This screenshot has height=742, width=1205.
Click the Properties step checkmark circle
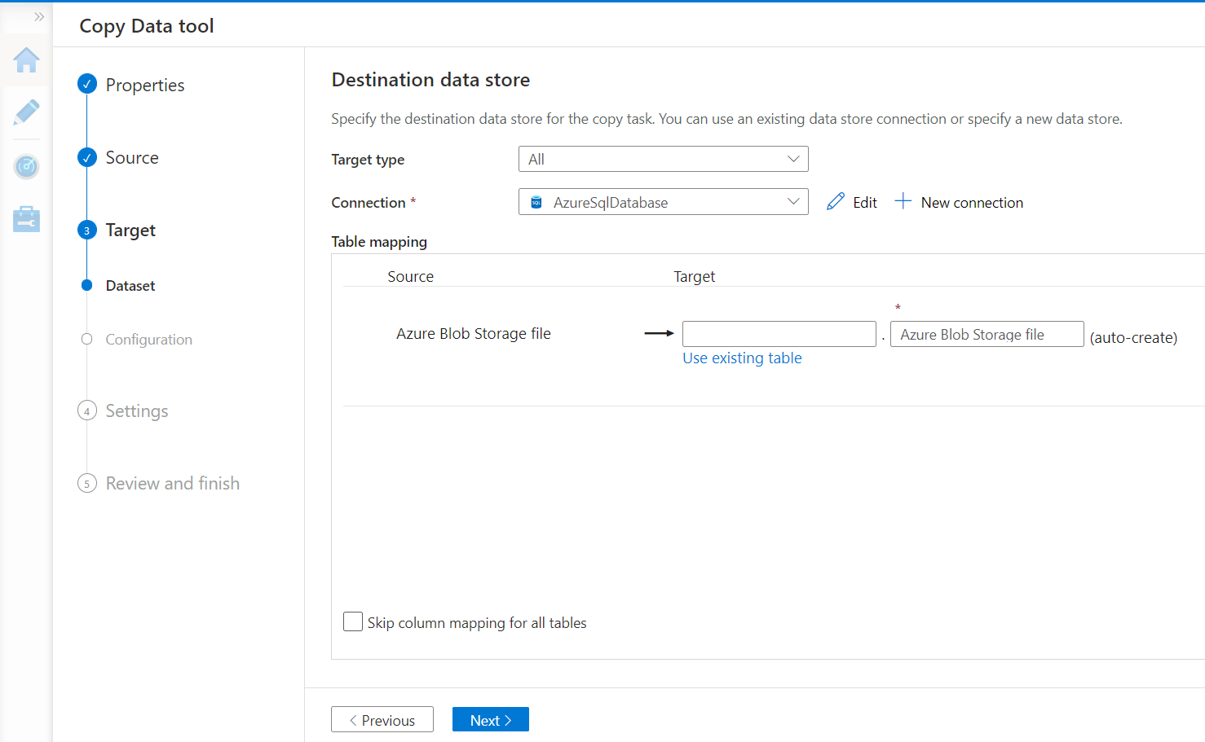pos(87,84)
